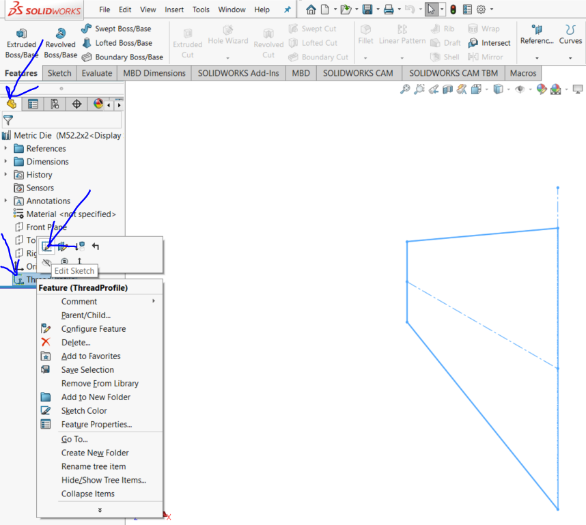Open View Settings monitor icon
The height and width of the screenshot is (525, 586).
[x=578, y=89]
